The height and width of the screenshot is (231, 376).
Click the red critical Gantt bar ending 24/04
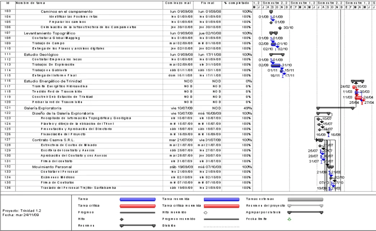(x=359, y=98)
